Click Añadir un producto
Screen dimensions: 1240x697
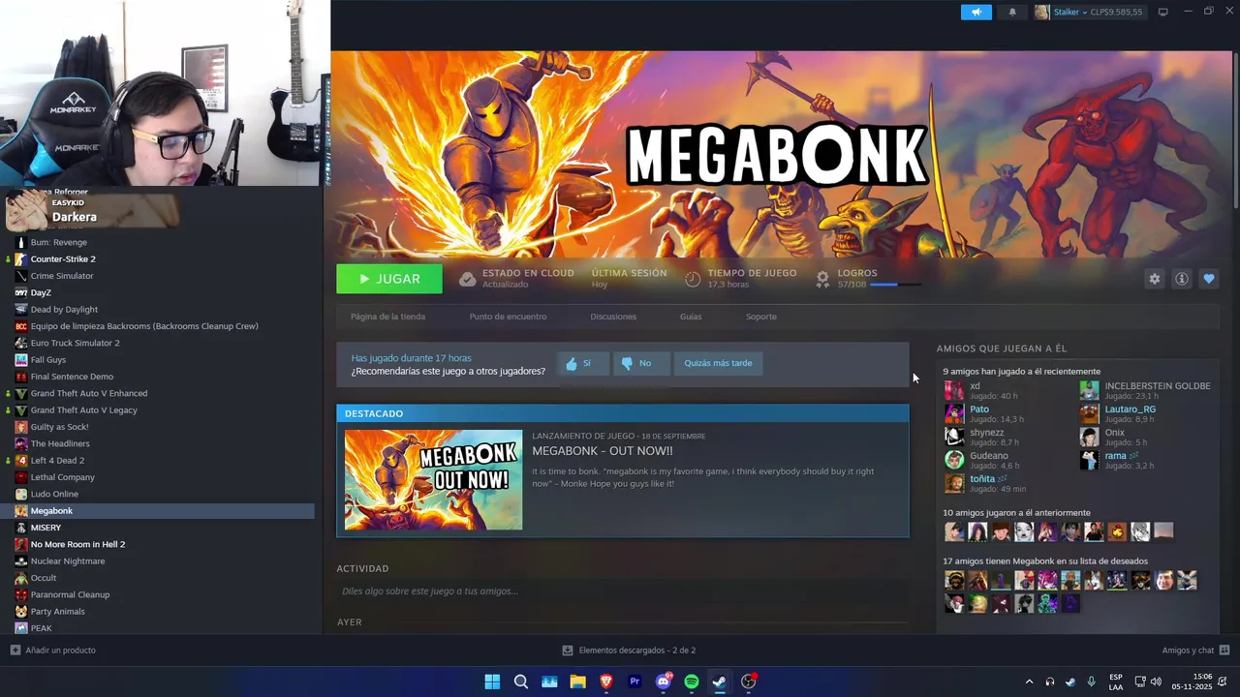click(53, 651)
